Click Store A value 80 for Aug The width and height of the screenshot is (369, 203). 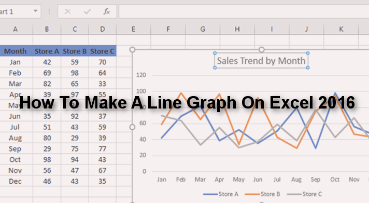pos(47,138)
